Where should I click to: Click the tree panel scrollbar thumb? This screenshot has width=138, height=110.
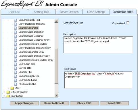(56, 66)
